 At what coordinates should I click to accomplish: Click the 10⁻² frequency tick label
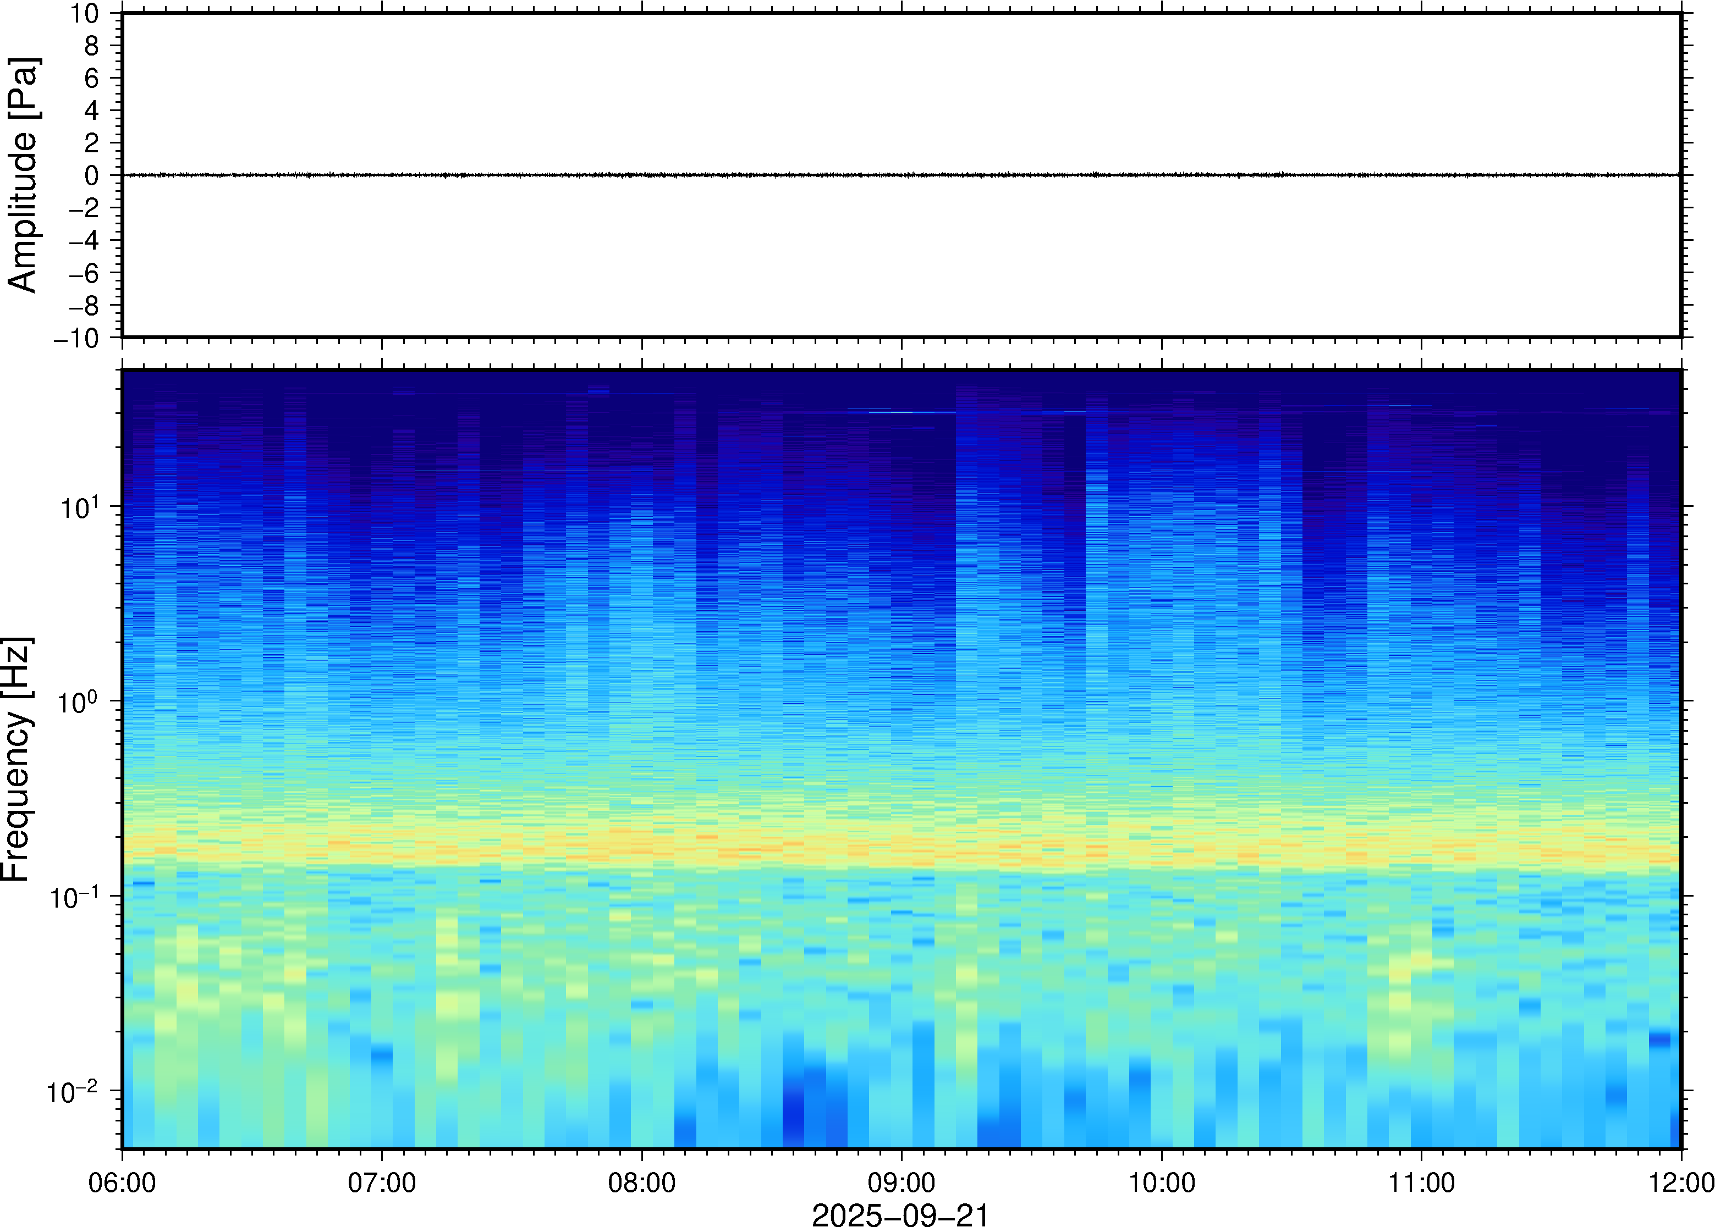point(72,1092)
